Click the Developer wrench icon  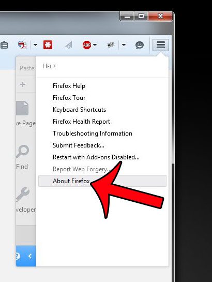[22, 194]
